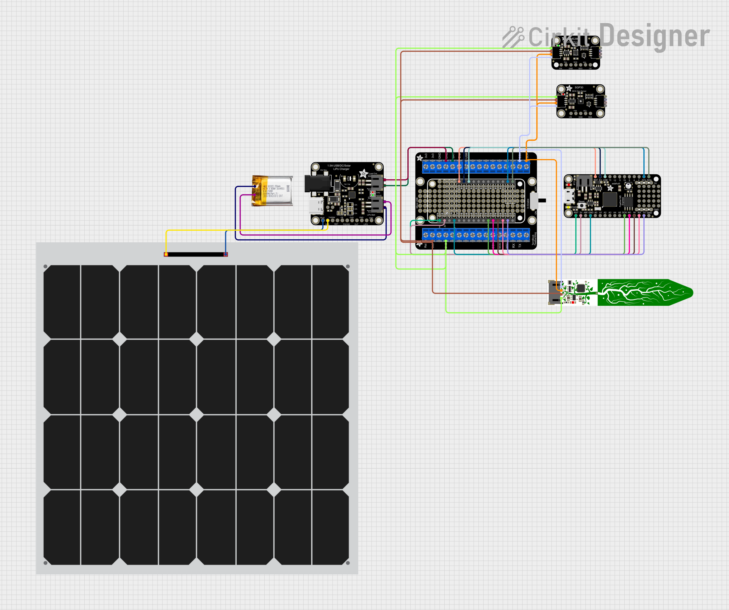Click the SCL pin on Feather M0

pyautogui.click(x=644, y=176)
